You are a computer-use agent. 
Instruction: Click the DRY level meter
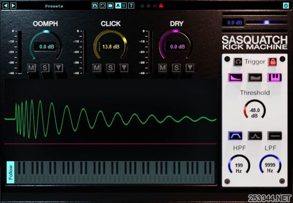[x=151, y=52]
